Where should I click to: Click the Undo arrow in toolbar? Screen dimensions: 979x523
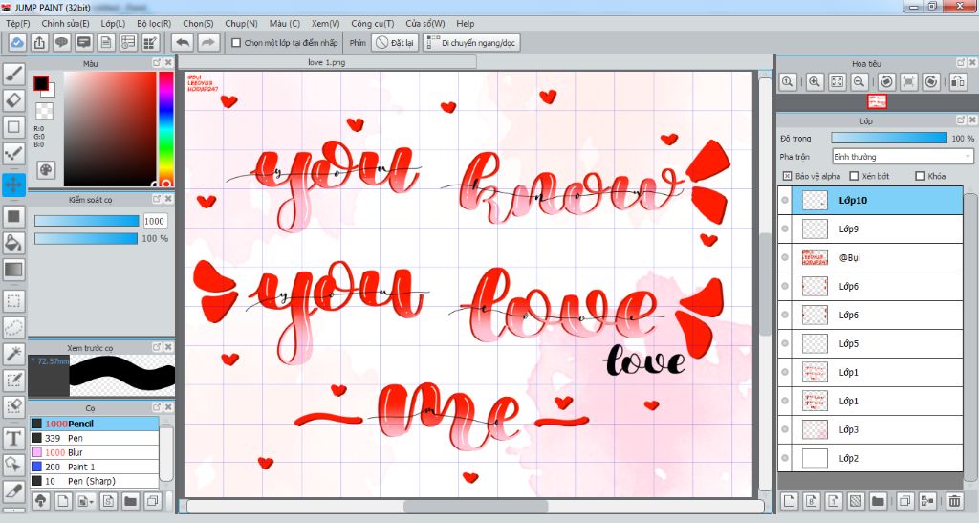pos(183,42)
